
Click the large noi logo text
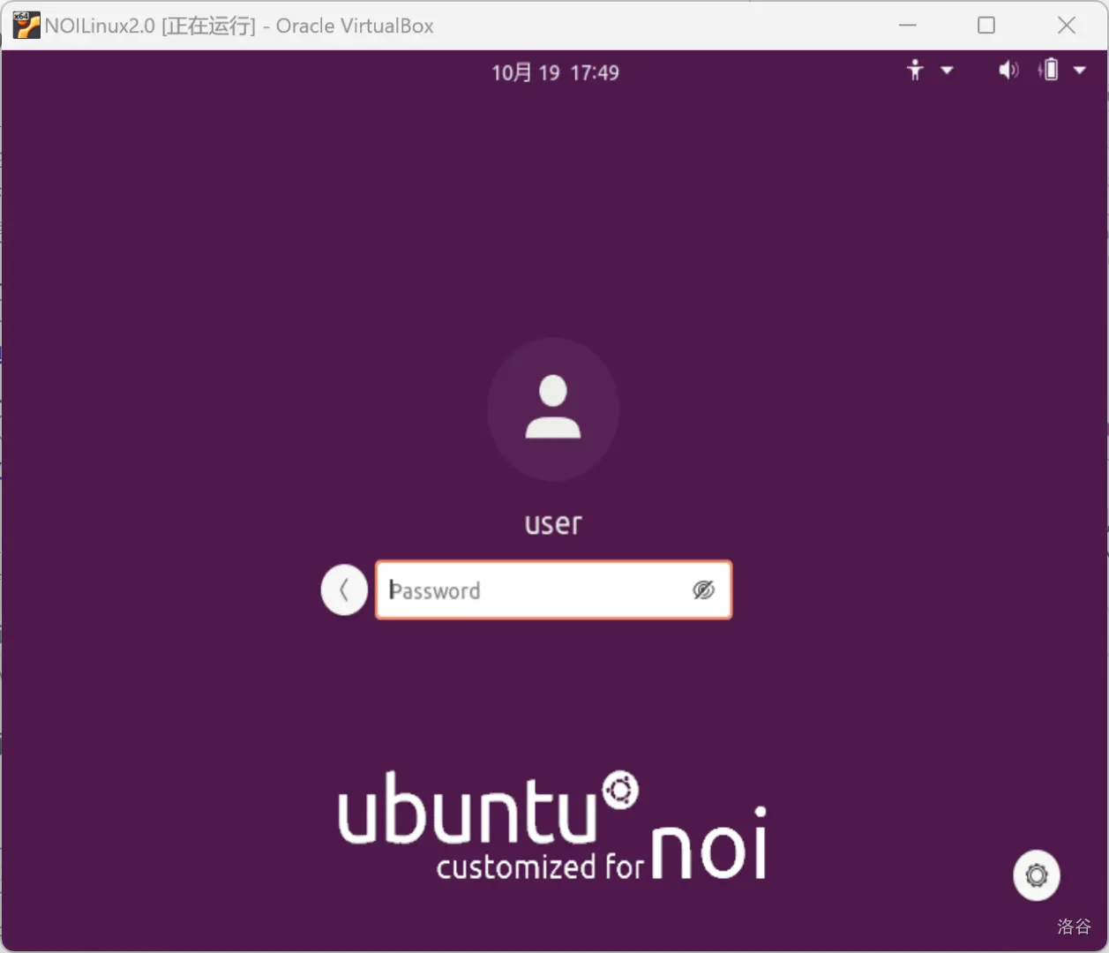710,847
